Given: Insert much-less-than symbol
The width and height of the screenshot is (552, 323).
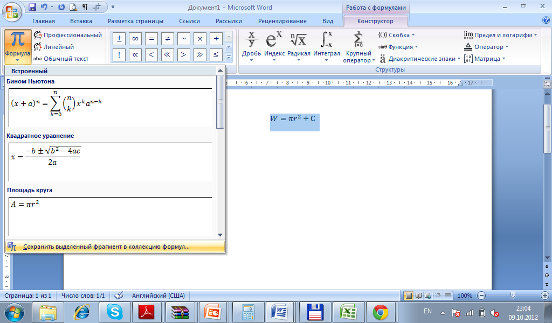Looking at the screenshot, I should [168, 55].
